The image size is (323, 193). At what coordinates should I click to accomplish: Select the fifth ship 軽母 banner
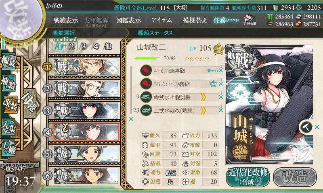click(84, 154)
